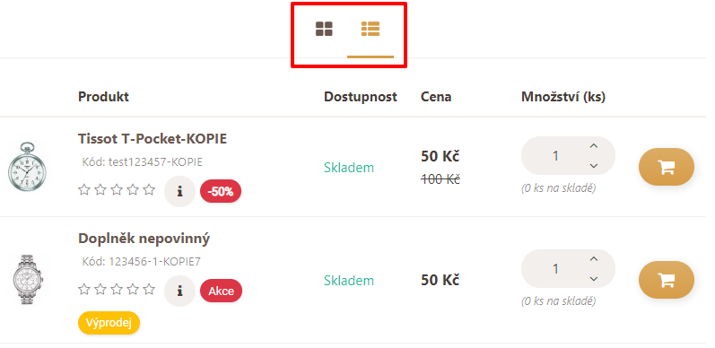Select the list view layout icon
The image size is (715, 348).
click(371, 29)
